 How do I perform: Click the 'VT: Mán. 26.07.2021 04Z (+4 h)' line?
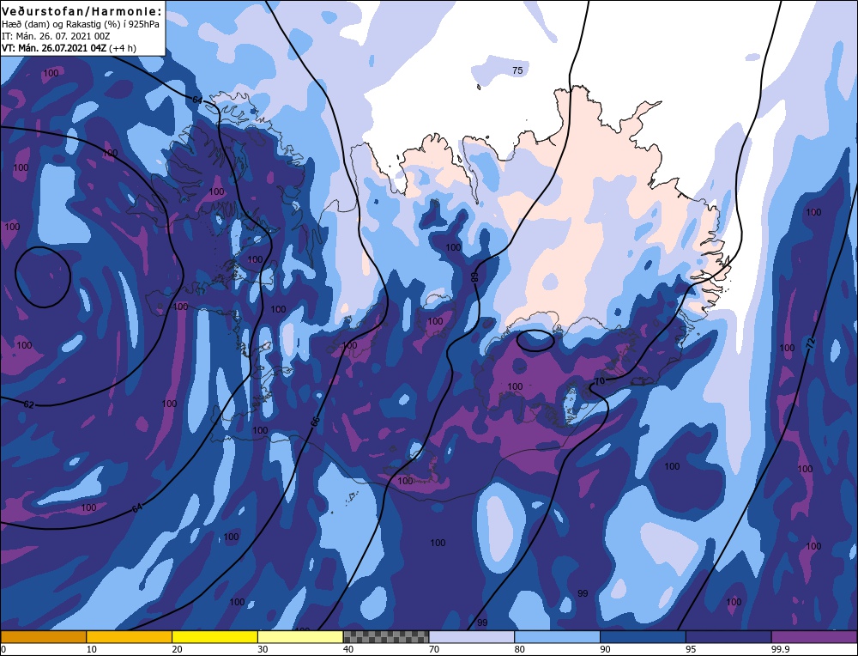coord(69,48)
